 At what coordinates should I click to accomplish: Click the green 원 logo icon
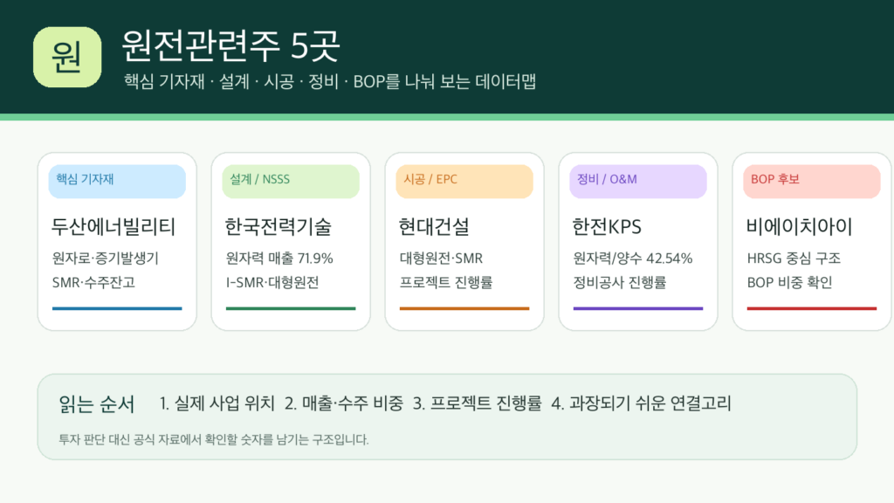(67, 57)
